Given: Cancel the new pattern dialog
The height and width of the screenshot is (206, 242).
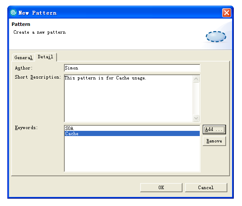Looking at the screenshot, I should tap(206, 187).
